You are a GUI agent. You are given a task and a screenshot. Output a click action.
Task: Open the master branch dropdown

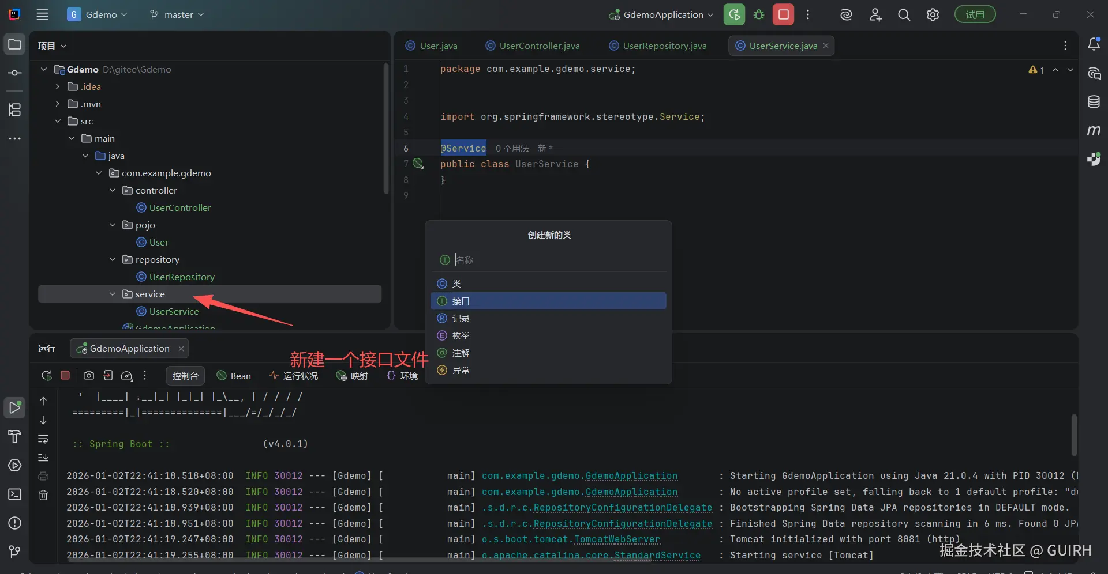click(177, 14)
